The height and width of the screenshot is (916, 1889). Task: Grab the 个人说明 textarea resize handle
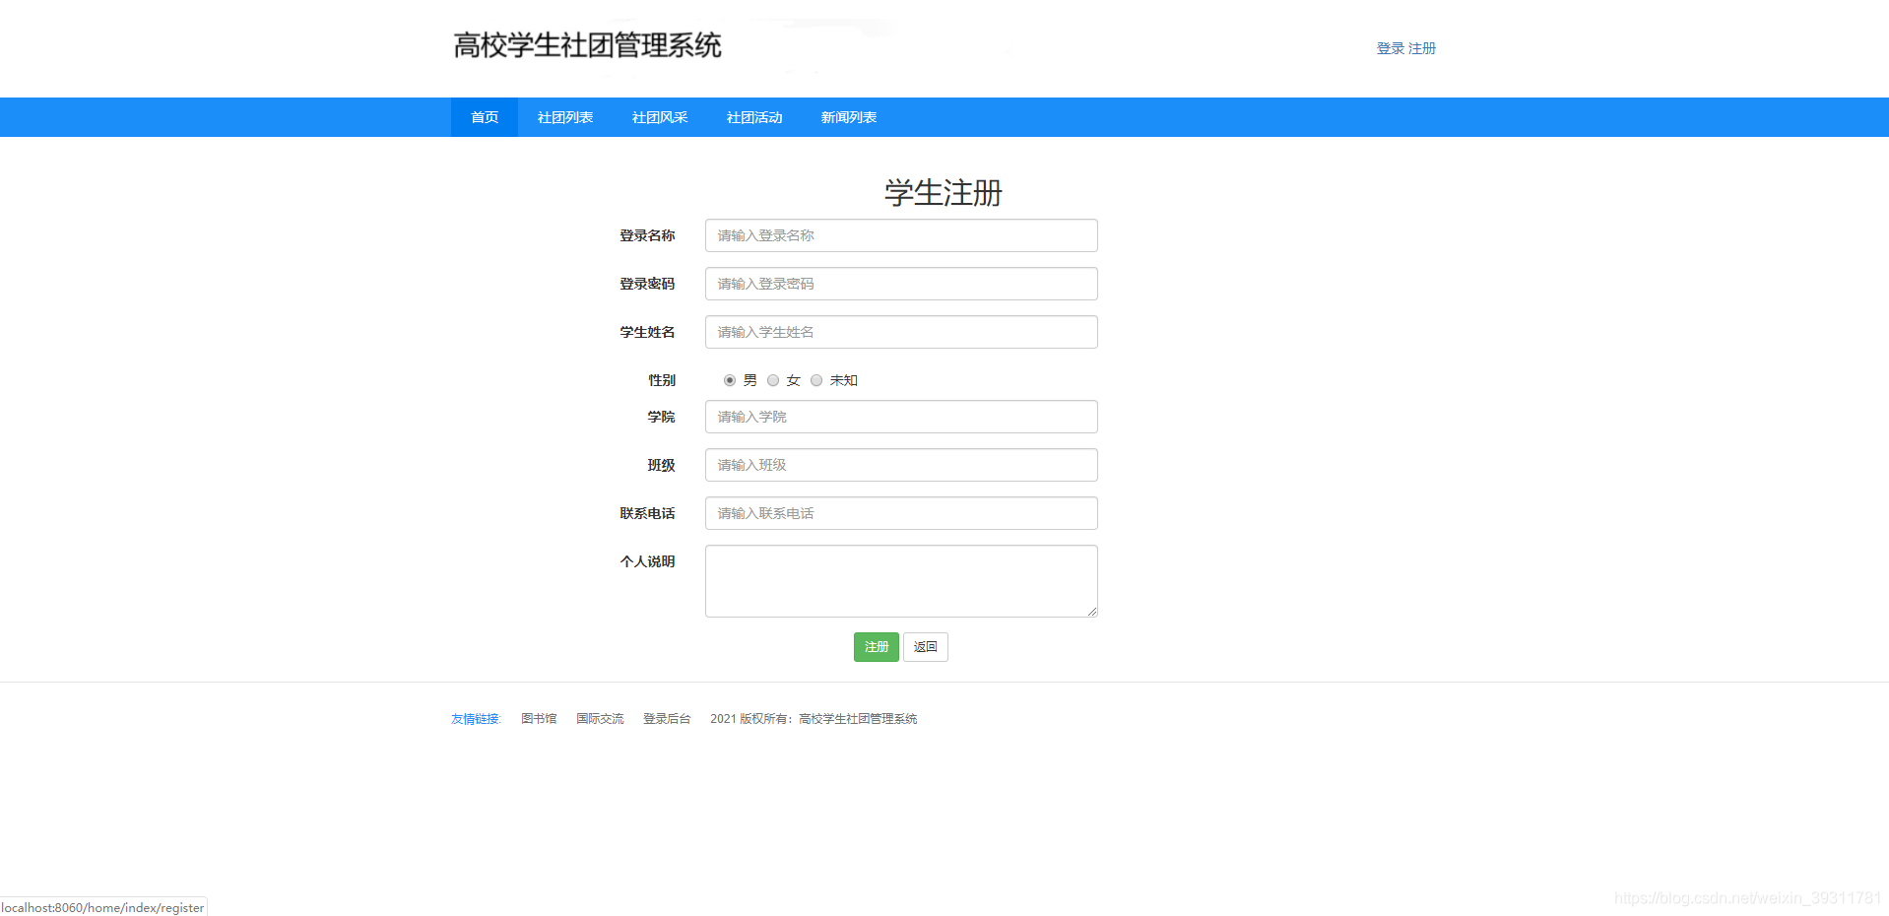tap(1092, 612)
